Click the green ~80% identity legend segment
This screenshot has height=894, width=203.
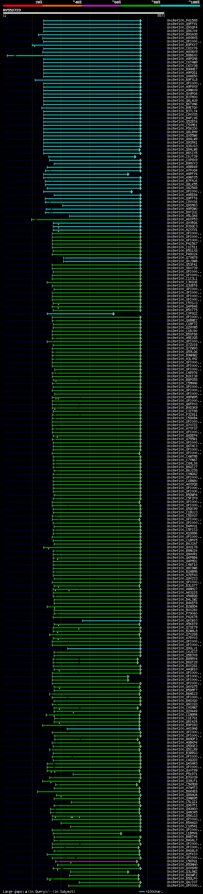[x=141, y=6]
